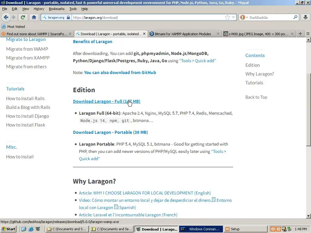
Task: Open the Bookmarks menu
Action: pos(56,9)
